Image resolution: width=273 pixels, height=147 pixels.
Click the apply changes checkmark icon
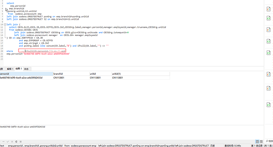(8, 141)
